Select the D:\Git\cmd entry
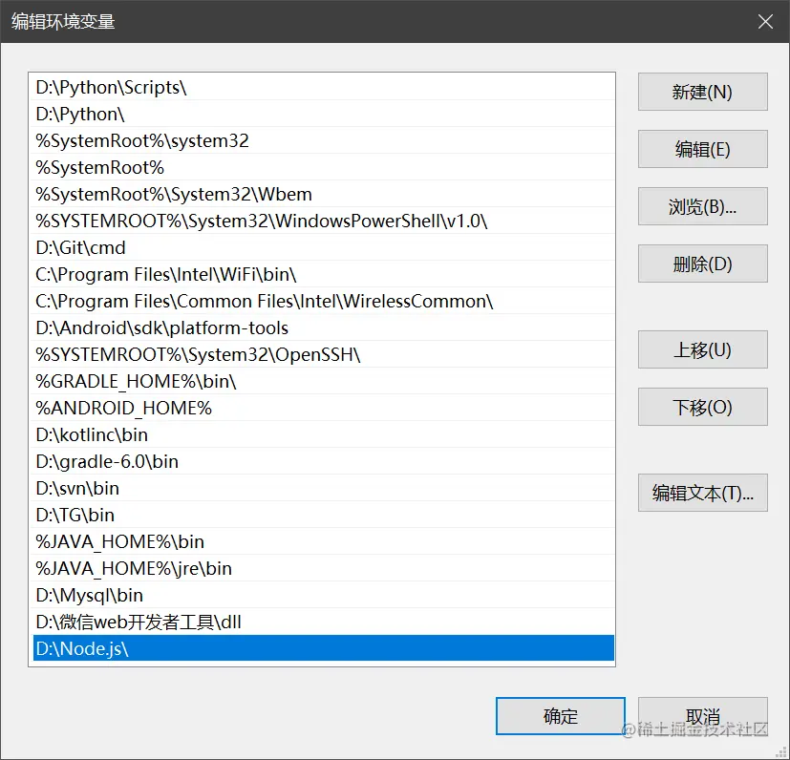The width and height of the screenshot is (790, 760). (323, 247)
